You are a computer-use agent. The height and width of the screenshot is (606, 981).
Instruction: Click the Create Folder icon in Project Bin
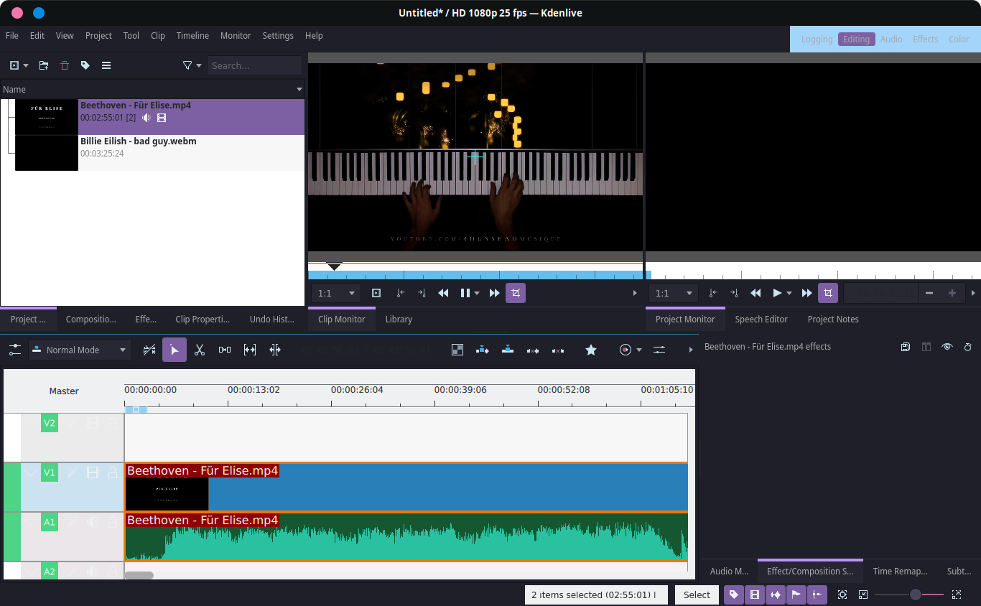(43, 65)
